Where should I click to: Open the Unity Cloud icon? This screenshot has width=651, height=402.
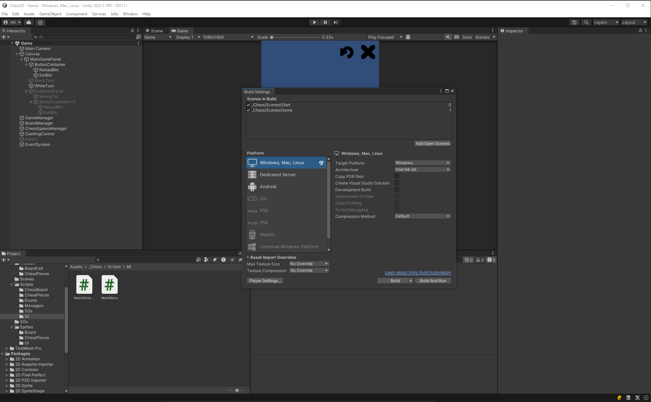(29, 22)
